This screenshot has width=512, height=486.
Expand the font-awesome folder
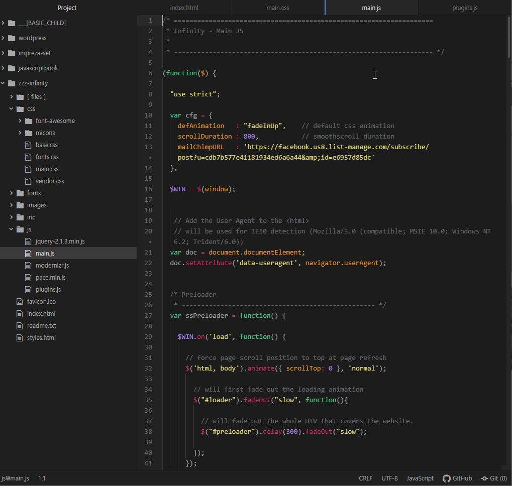(x=20, y=121)
